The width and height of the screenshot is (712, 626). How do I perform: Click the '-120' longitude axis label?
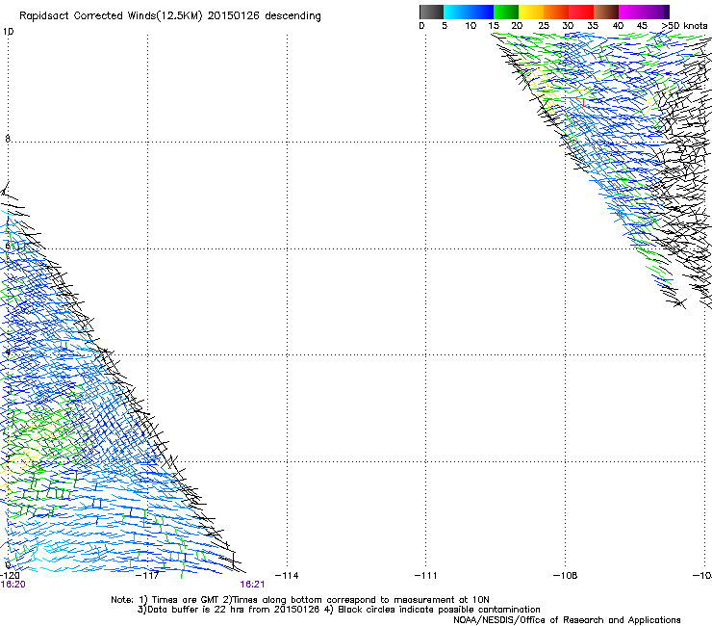click(10, 576)
